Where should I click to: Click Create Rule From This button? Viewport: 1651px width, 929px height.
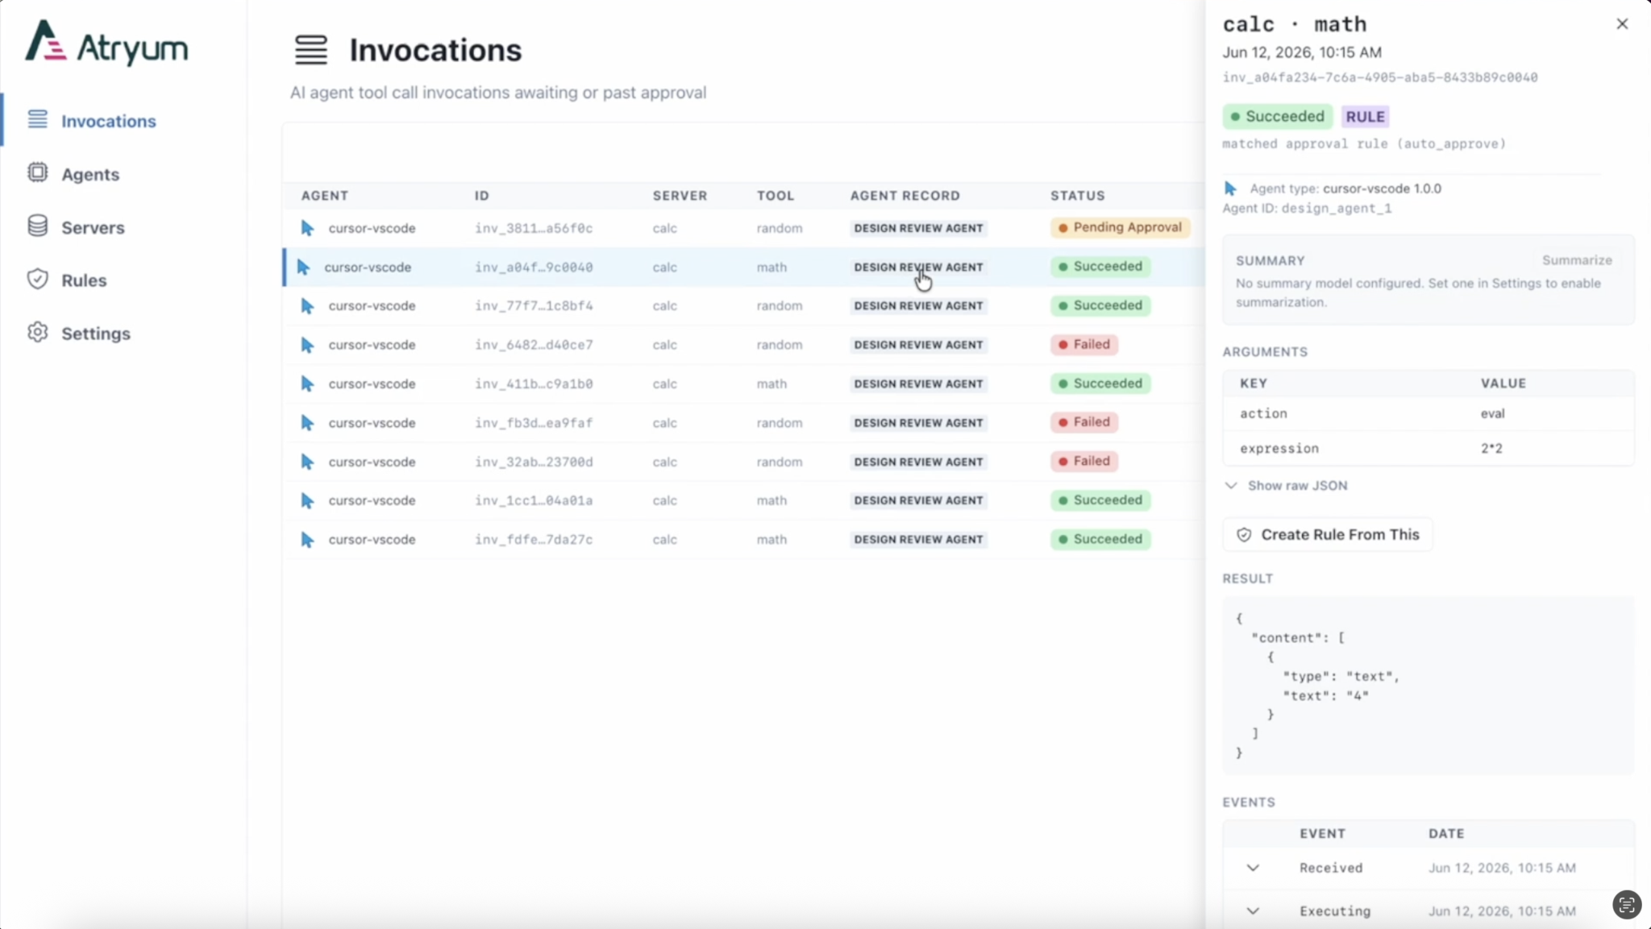click(x=1328, y=535)
